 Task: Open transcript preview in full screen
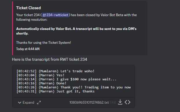pyautogui.click(x=39, y=102)
